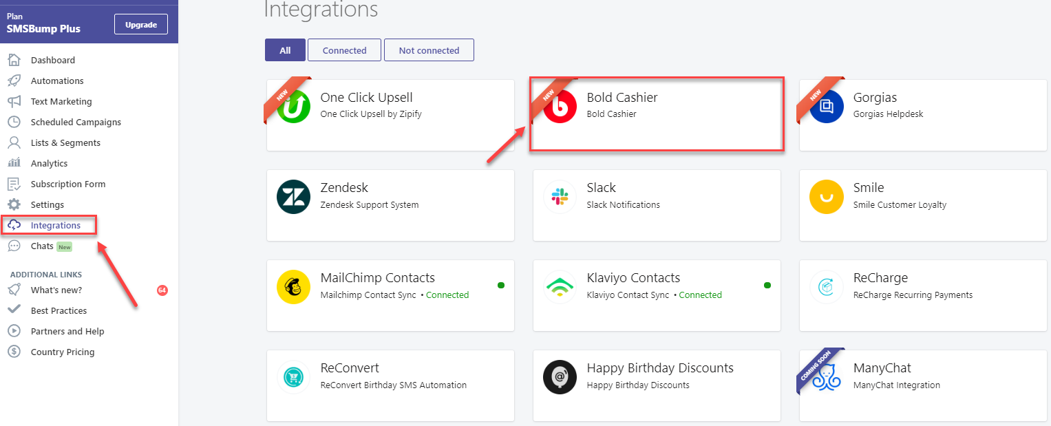Click the Smile yellow logo
The image size is (1051, 426).
click(827, 197)
